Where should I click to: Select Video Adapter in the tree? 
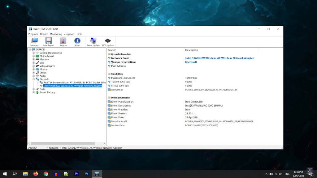click(47, 66)
